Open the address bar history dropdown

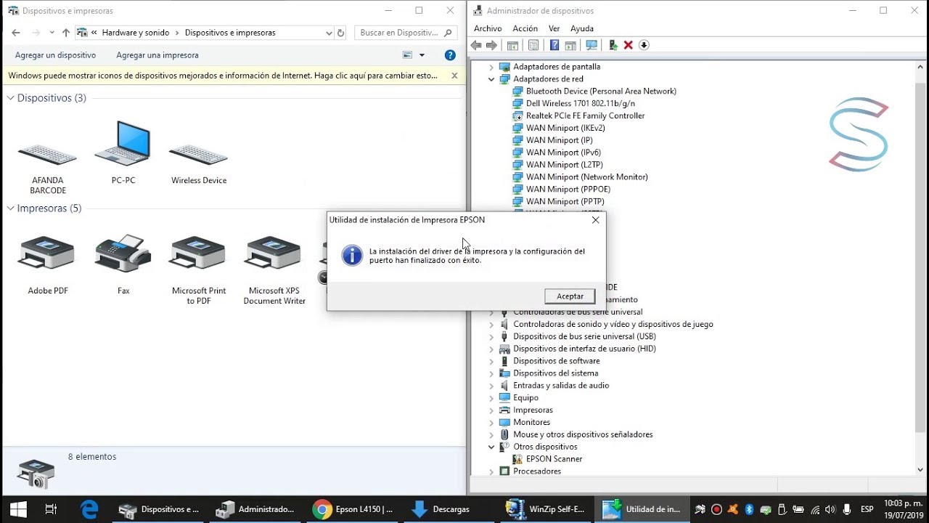tap(329, 33)
